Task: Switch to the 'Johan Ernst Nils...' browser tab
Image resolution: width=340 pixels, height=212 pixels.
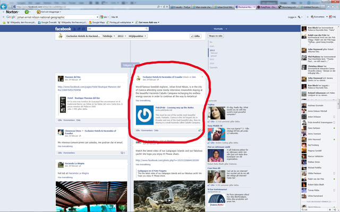Action: tap(223, 7)
